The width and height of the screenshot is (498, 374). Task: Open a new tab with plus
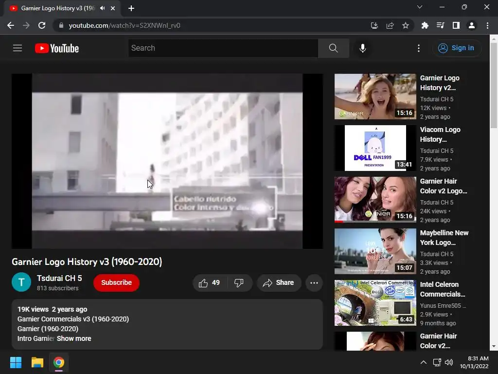131,8
